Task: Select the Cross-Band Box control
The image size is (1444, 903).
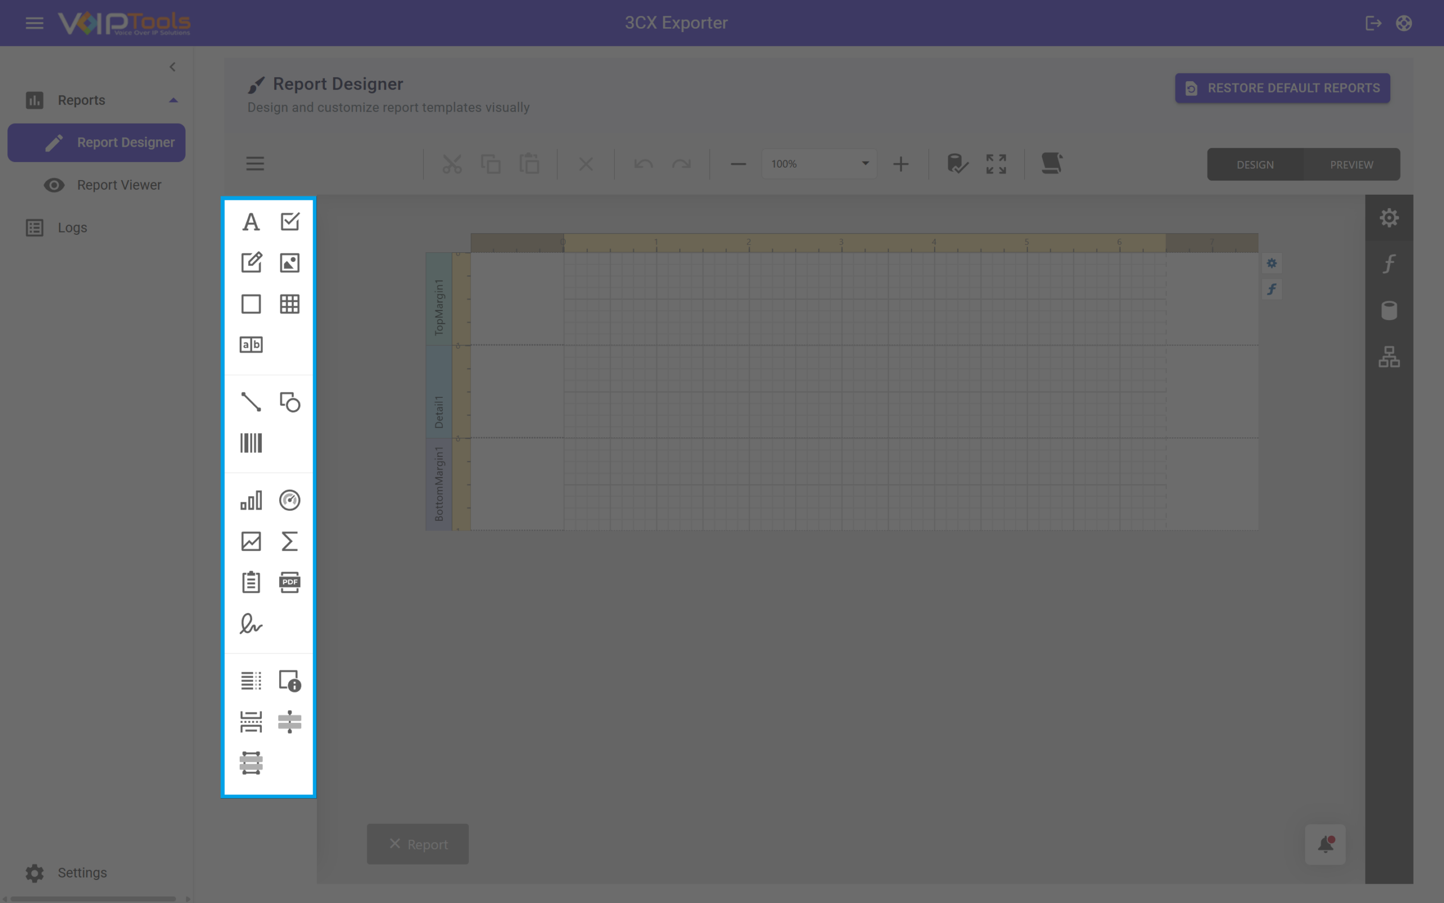Action: tap(250, 763)
